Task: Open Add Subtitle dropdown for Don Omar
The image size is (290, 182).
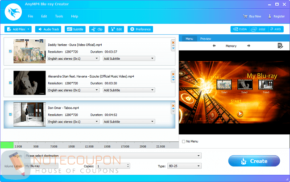Action: click(x=129, y=121)
